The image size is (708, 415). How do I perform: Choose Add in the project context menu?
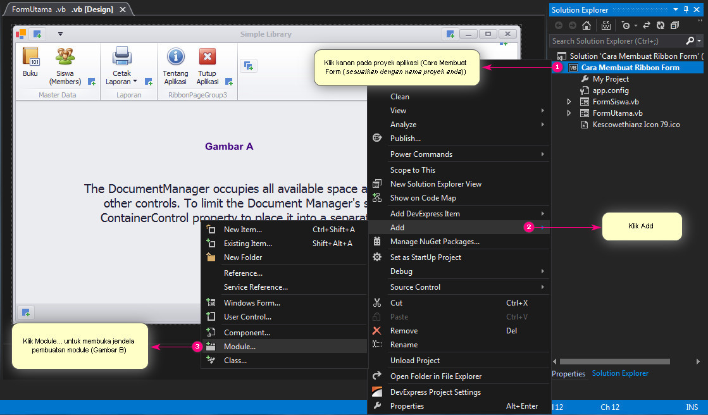pos(459,227)
